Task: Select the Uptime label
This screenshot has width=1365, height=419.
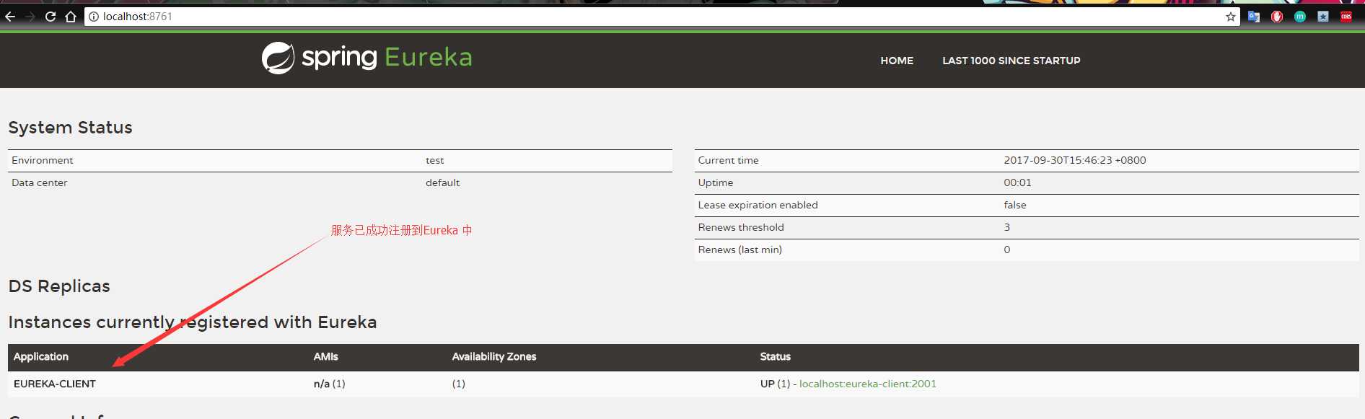Action: tap(716, 182)
